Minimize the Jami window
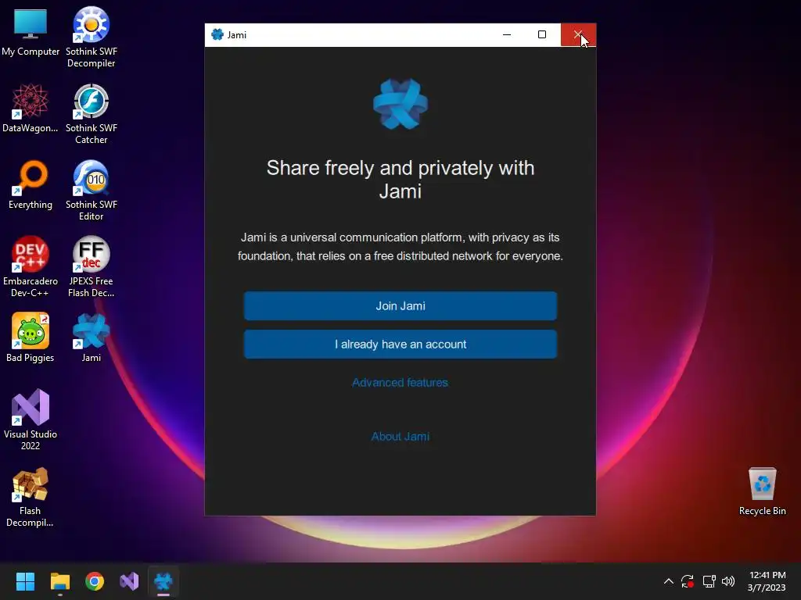 point(507,34)
